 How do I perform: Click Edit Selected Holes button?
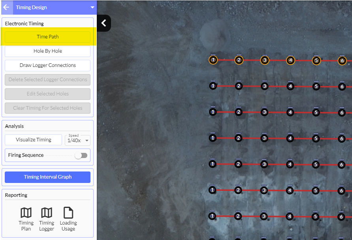pyautogui.click(x=47, y=94)
